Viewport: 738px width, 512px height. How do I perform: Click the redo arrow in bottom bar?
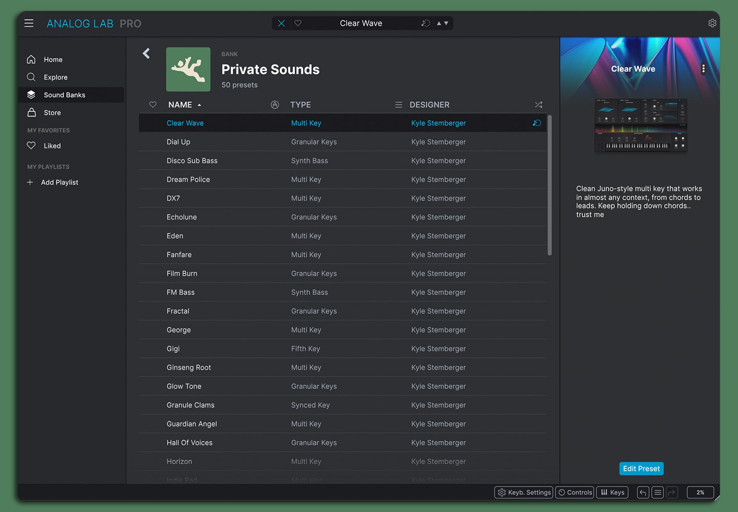coord(672,492)
